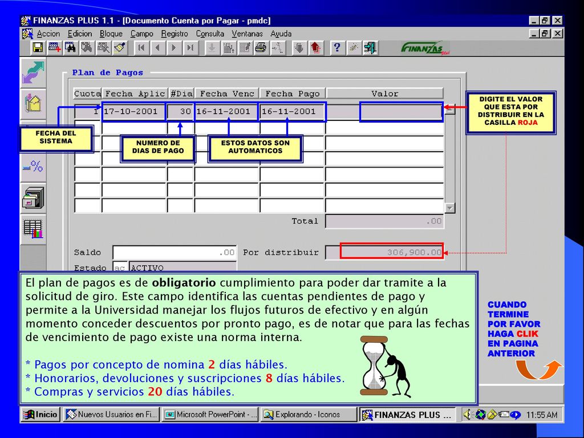The image size is (584, 438).
Task: Click the Cuota column header
Action: 87,94
